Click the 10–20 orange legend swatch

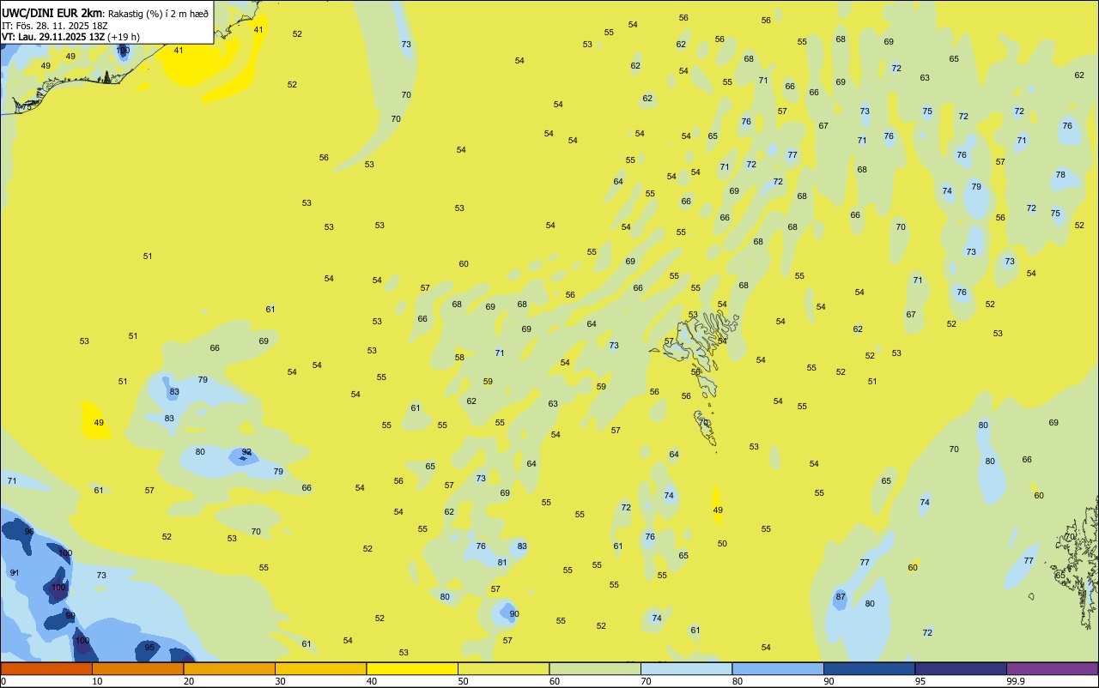coord(137,668)
